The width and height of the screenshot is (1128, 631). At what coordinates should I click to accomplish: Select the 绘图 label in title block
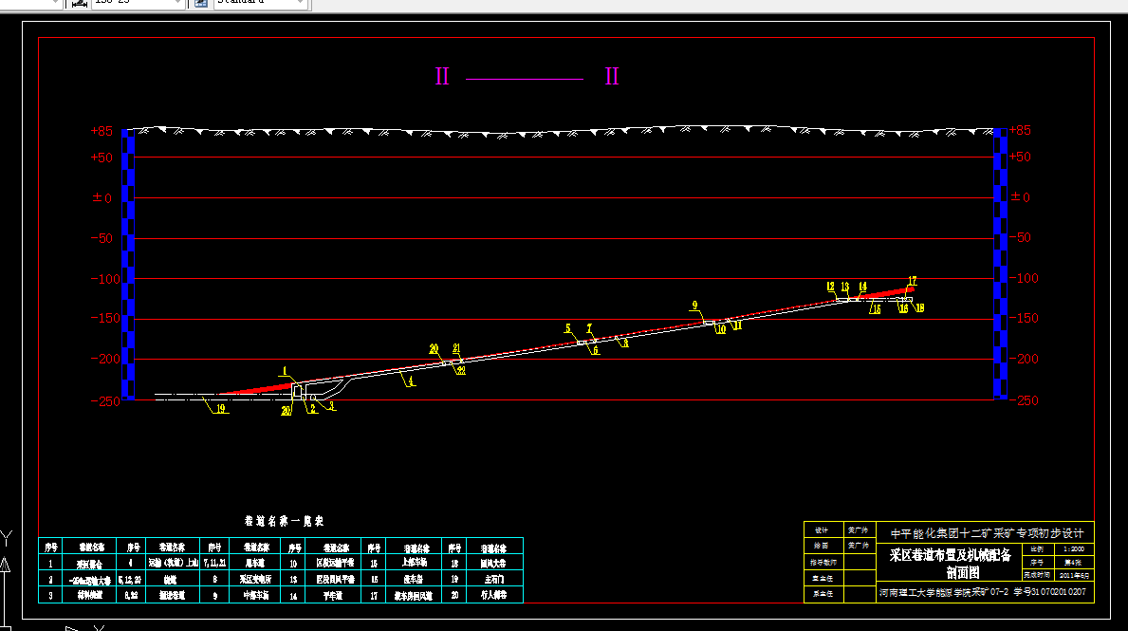click(x=822, y=546)
